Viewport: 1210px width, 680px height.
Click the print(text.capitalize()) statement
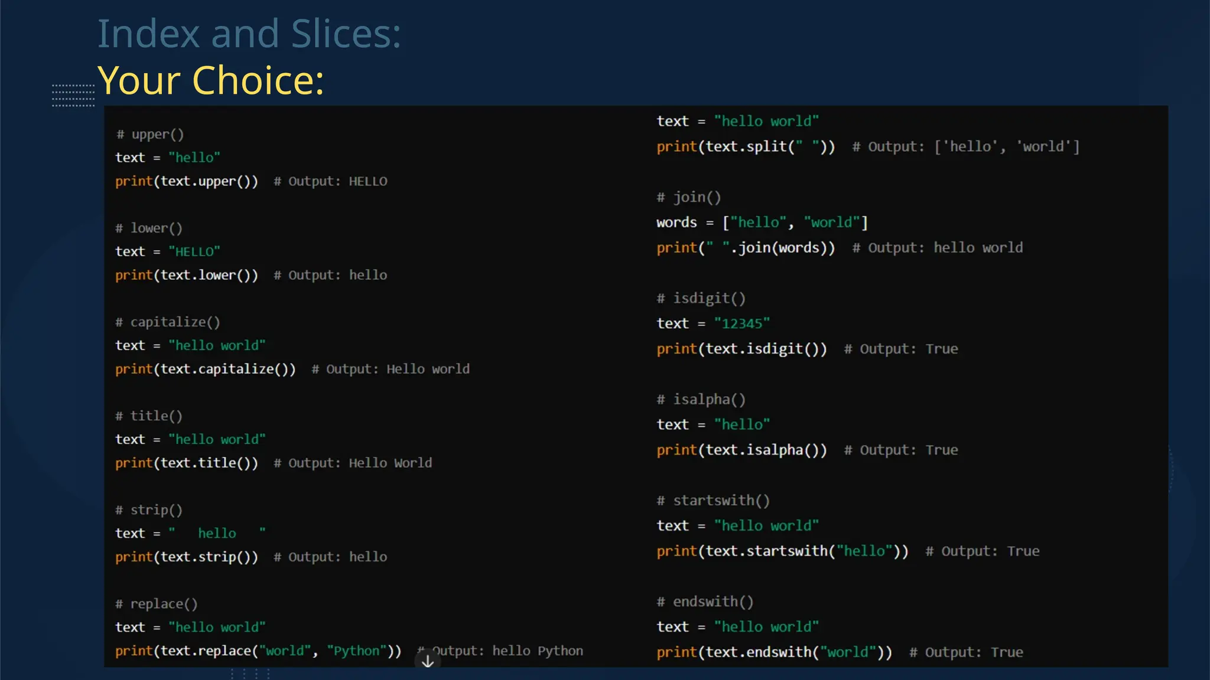click(x=206, y=369)
